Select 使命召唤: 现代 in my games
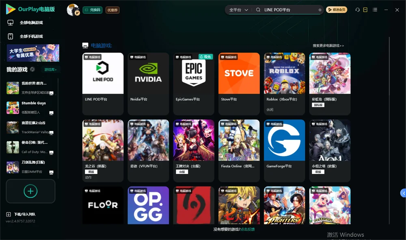The height and width of the screenshot is (240, 406). coord(30,147)
